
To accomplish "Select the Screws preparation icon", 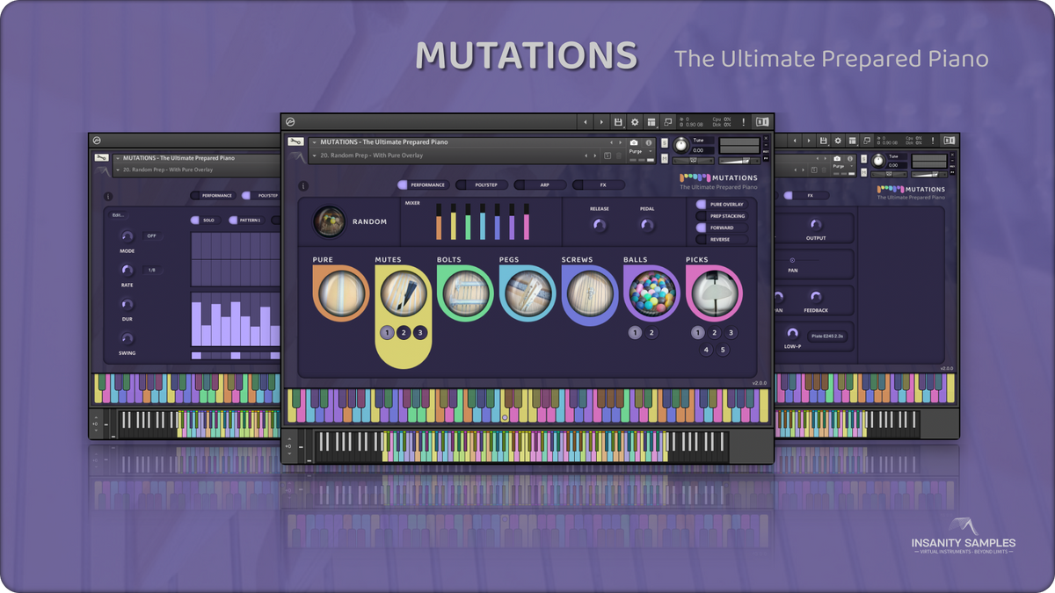I will 590,294.
